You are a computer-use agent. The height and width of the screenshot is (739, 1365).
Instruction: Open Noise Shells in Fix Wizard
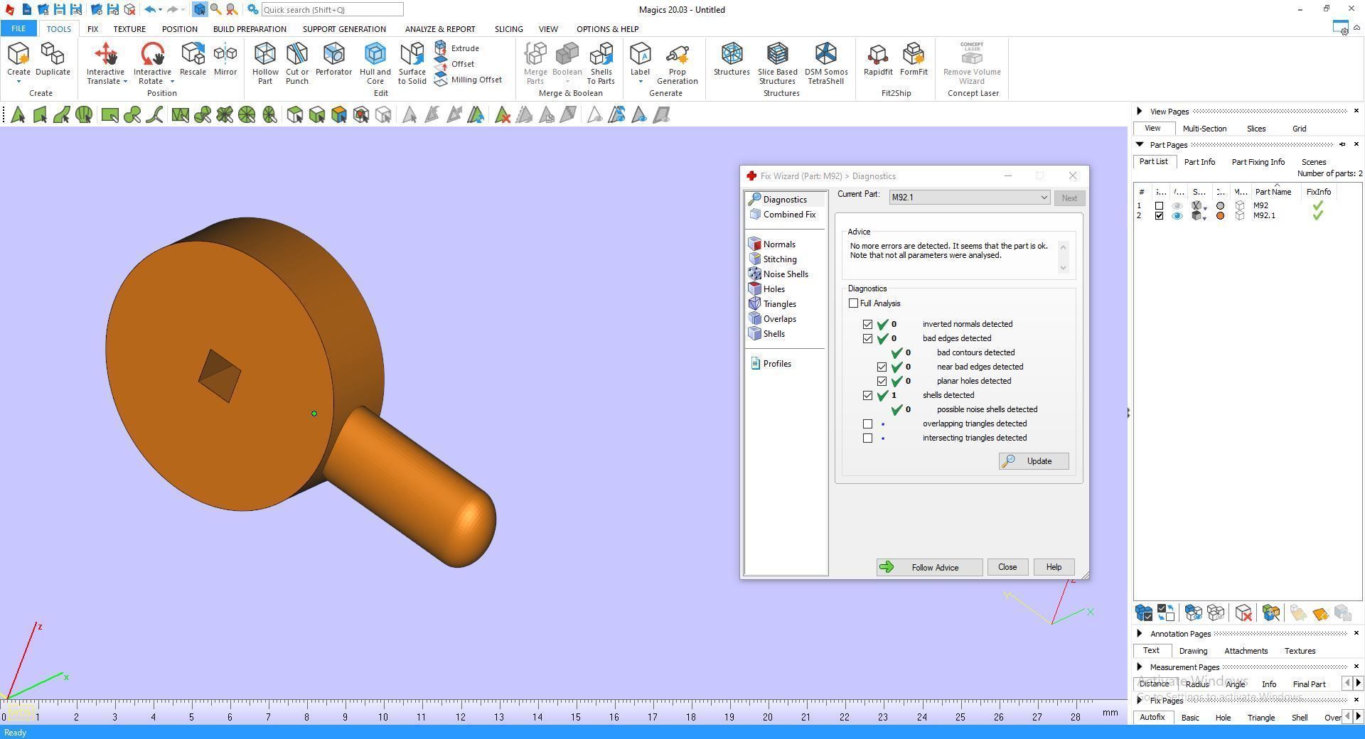click(778, 274)
